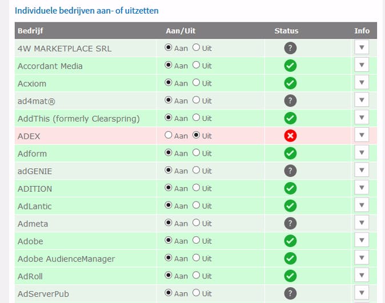Viewport: 385px width, 303px height.
Task: Open info dropdown for AdServerPub
Action: pyautogui.click(x=362, y=293)
